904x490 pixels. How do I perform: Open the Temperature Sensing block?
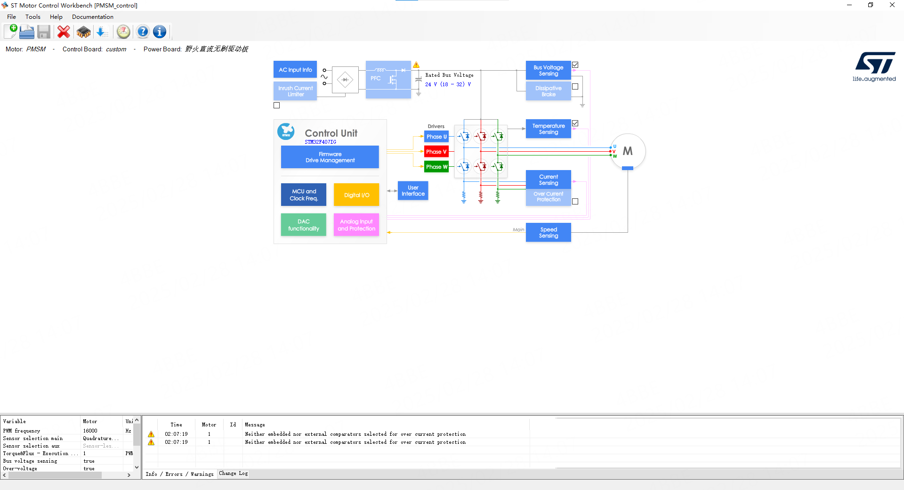[549, 129]
